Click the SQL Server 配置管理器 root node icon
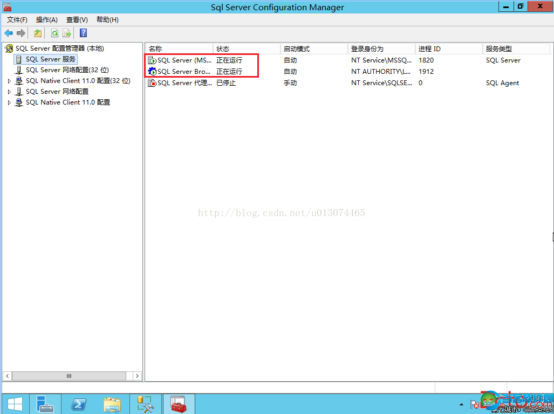Image resolution: width=554 pixels, height=414 pixels. (x=9, y=49)
